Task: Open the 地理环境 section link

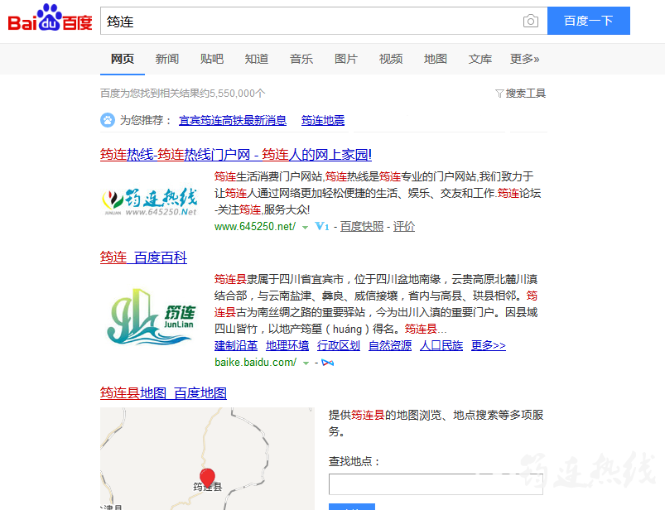Action: point(287,345)
